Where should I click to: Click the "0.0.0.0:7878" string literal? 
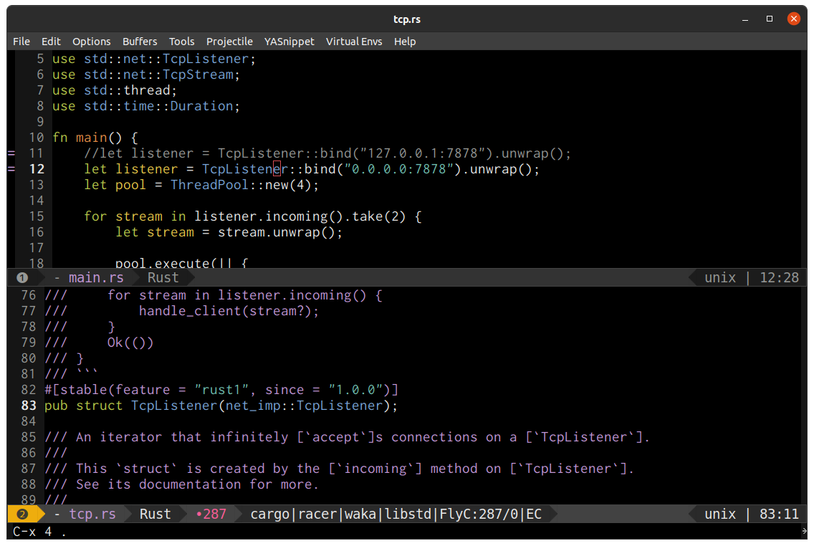398,169
